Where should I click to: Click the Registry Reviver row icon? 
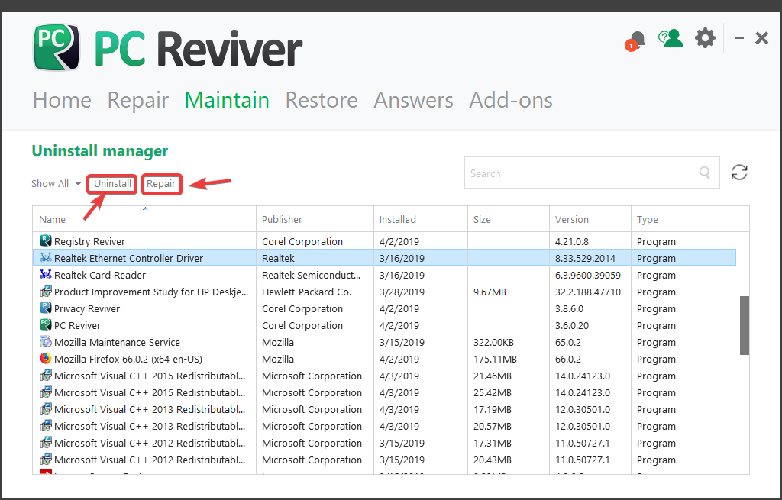click(x=45, y=240)
